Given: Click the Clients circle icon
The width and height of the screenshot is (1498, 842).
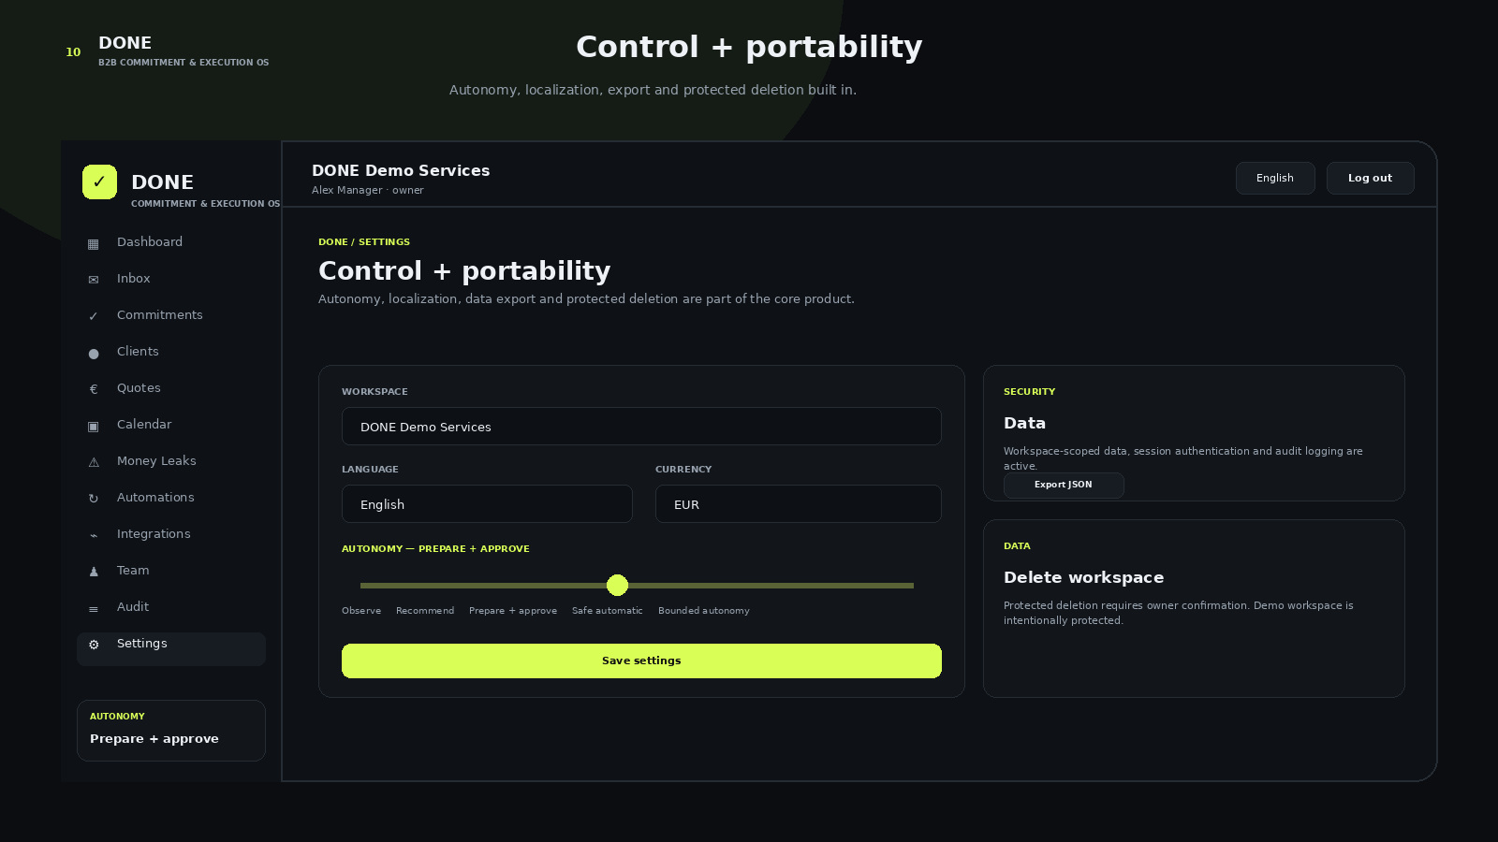Looking at the screenshot, I should pos(94,353).
